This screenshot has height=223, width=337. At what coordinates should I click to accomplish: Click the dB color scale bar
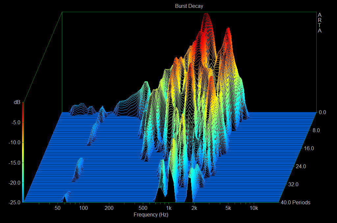[x=23, y=152]
